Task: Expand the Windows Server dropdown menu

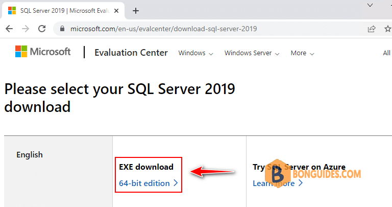Action: (252, 53)
